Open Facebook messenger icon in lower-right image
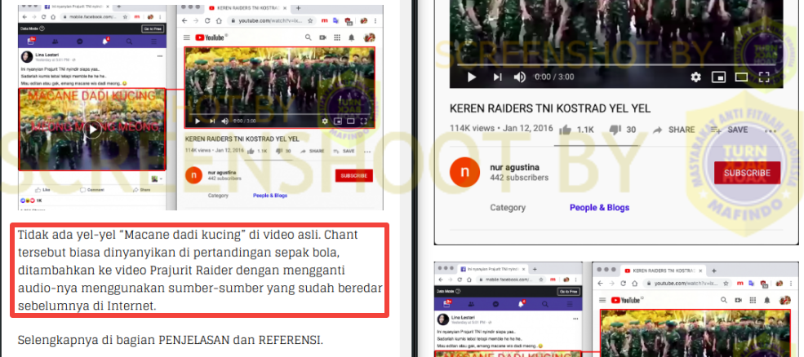 [x=495, y=304]
